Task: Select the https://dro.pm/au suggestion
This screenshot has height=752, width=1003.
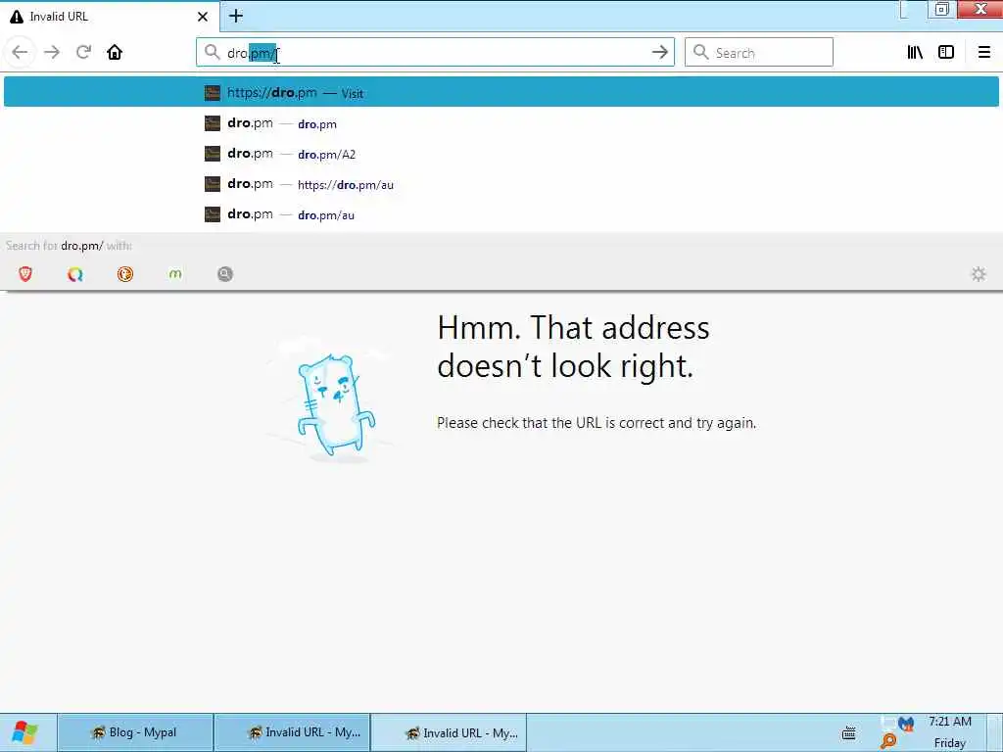Action: pos(501,185)
